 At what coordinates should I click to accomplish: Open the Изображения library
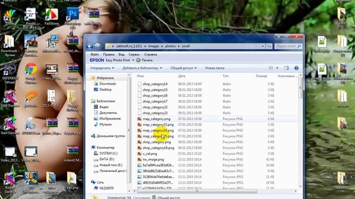pos(110,118)
